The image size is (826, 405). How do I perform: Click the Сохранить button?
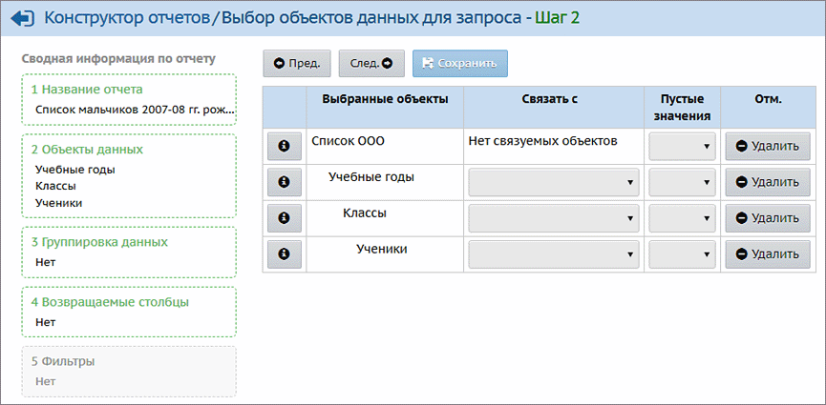[460, 64]
